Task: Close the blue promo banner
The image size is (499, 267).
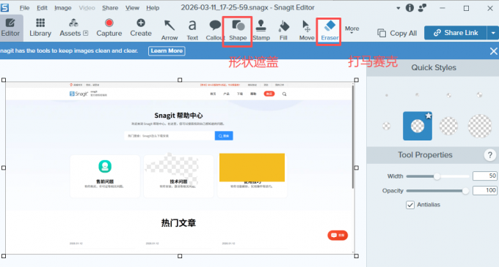Action: pos(494,50)
